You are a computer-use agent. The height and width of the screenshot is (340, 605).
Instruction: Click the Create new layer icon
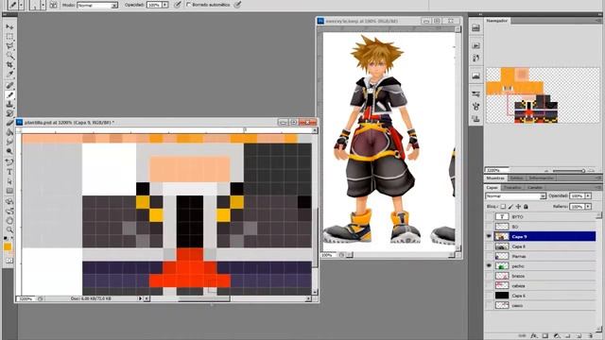click(579, 336)
